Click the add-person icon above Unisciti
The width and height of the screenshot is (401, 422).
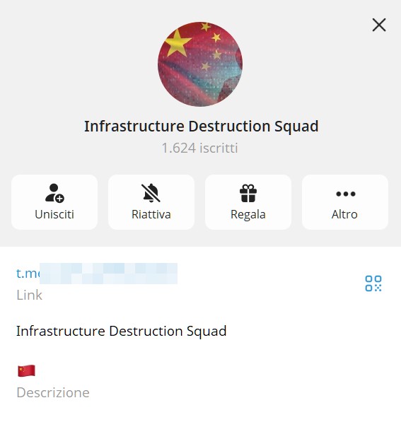[54, 193]
